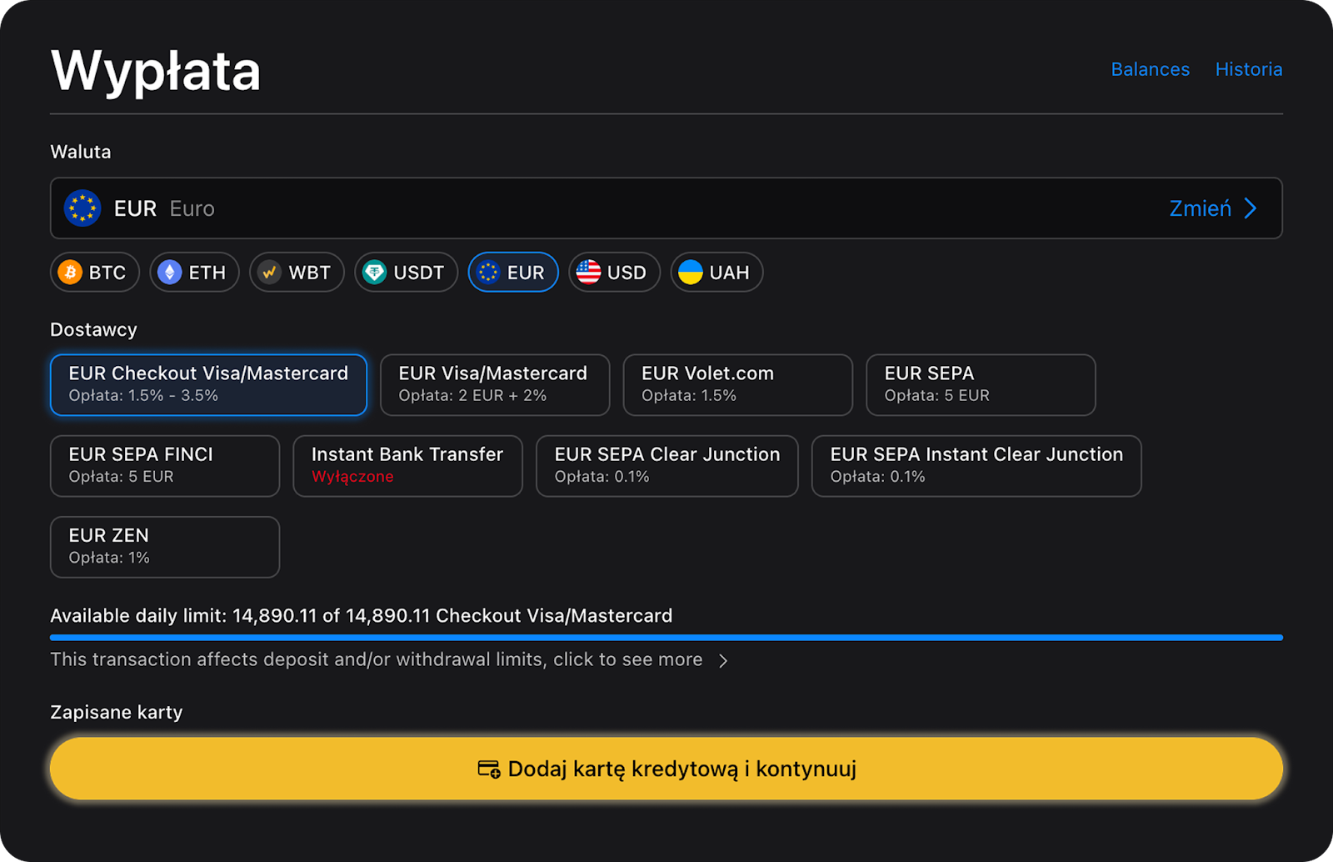Choose EUR SEPA provider option
This screenshot has width=1333, height=862.
click(x=980, y=384)
